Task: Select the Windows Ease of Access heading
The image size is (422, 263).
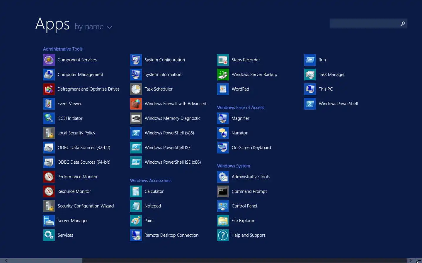Action: coord(241,108)
